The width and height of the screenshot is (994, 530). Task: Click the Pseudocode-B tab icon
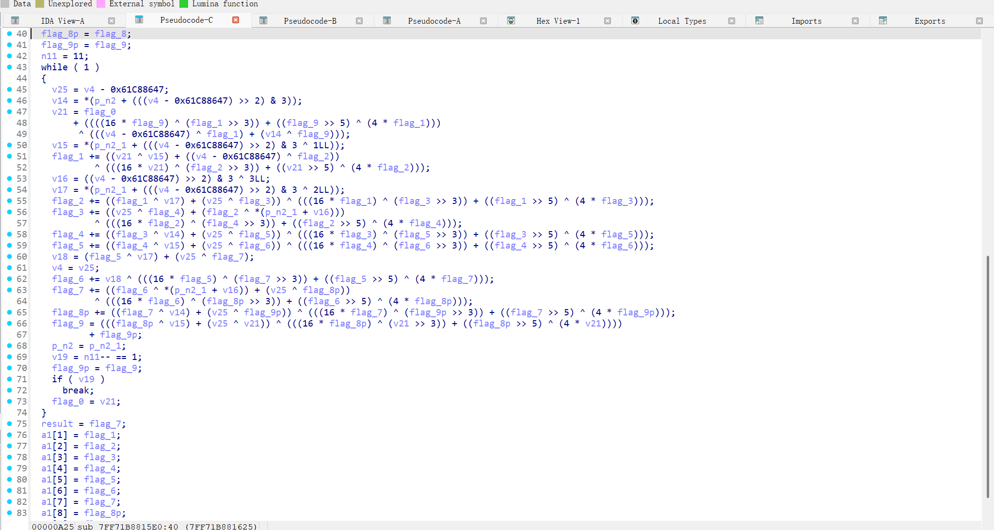pyautogui.click(x=263, y=21)
